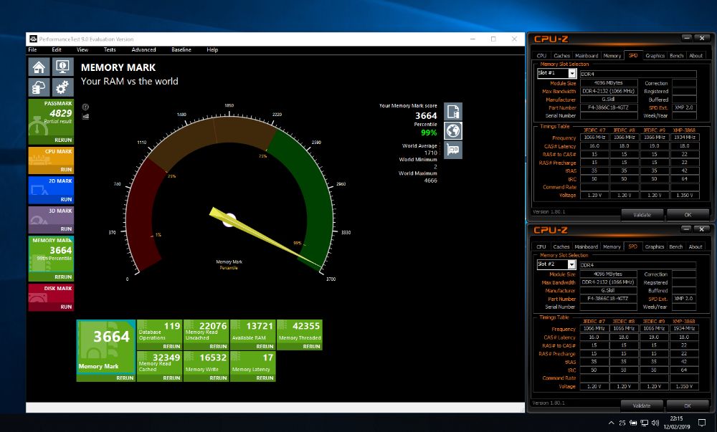Rerun the Database Operations test
Screen dimensions: 717x432
(x=171, y=347)
